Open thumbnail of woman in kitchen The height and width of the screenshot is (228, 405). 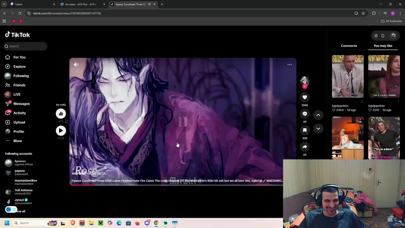coord(348,138)
